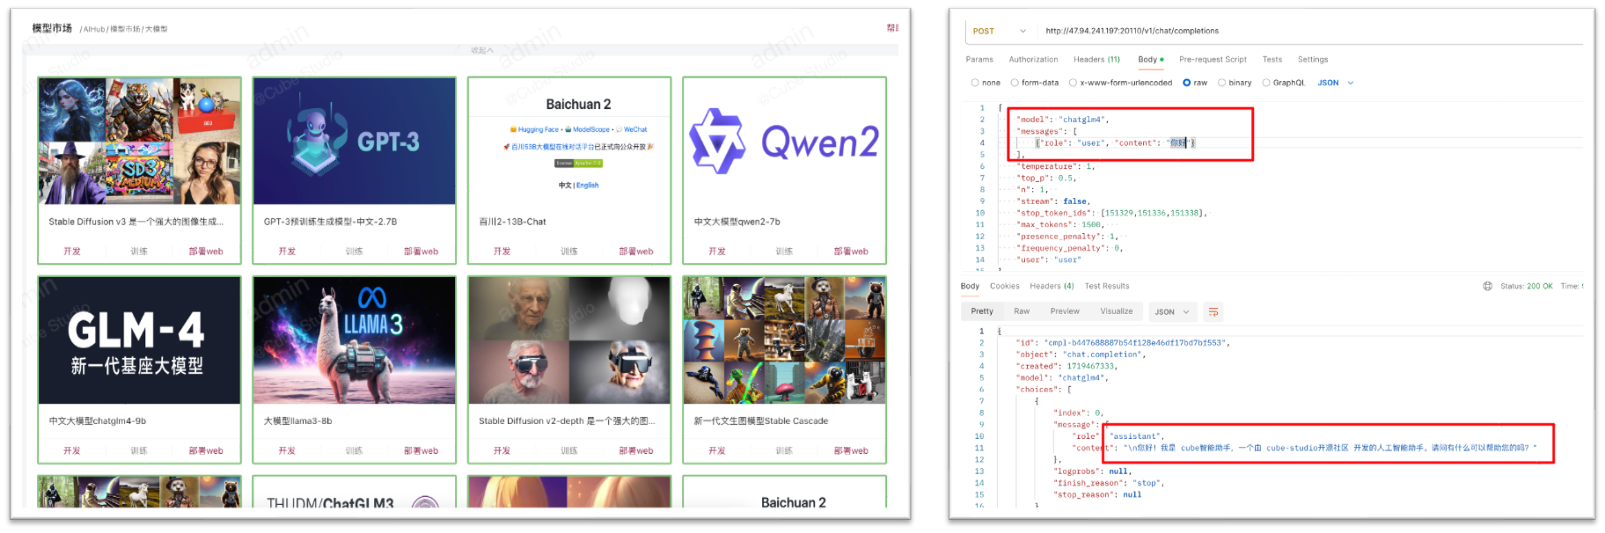Click the Status: 200 OK indicator
Image resolution: width=1605 pixels, height=533 pixels.
point(1527,286)
